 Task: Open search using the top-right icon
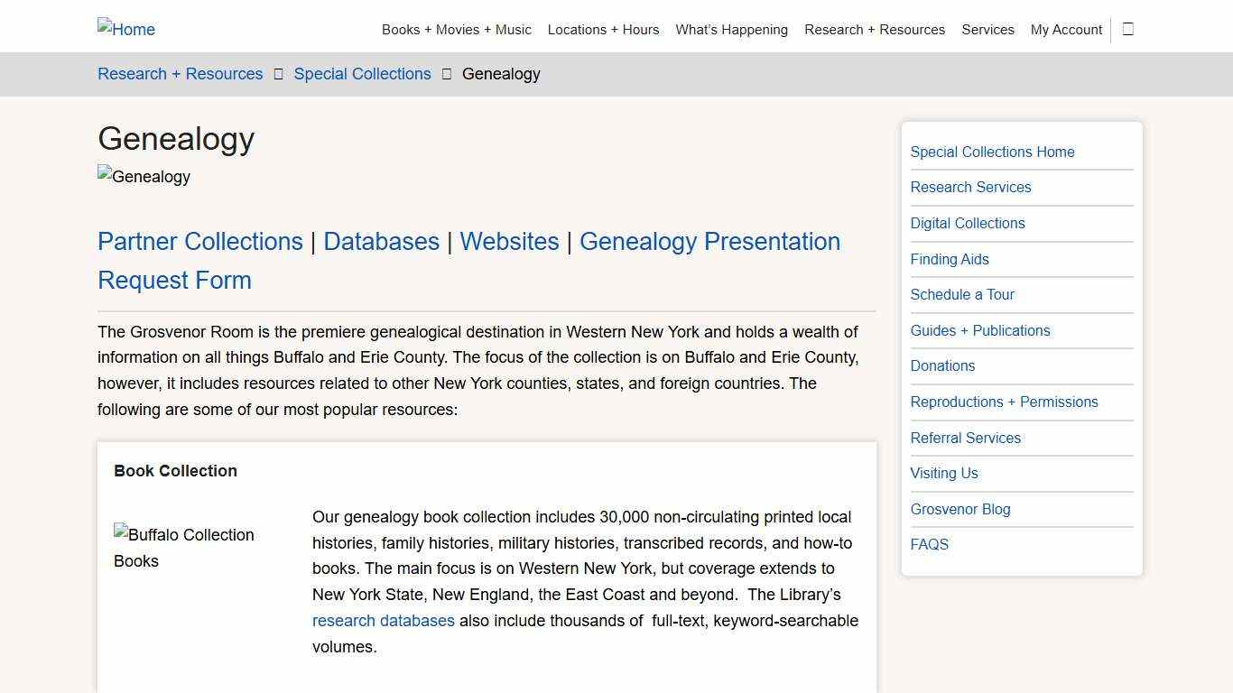click(1126, 28)
